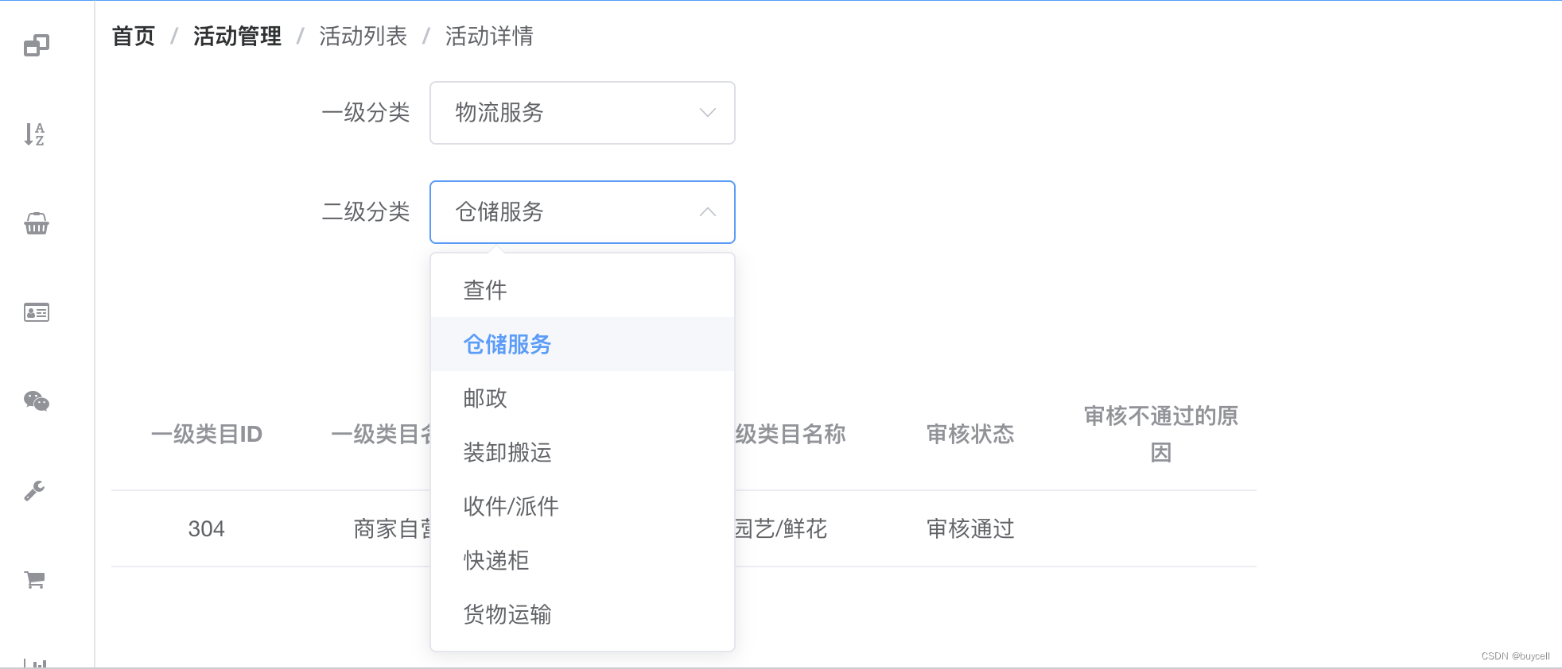The width and height of the screenshot is (1562, 669).
Task: Open the WeChat icon in sidebar
Action: pyautogui.click(x=37, y=401)
